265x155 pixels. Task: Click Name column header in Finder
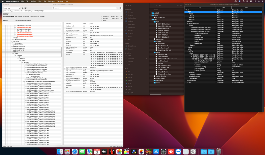156,10
